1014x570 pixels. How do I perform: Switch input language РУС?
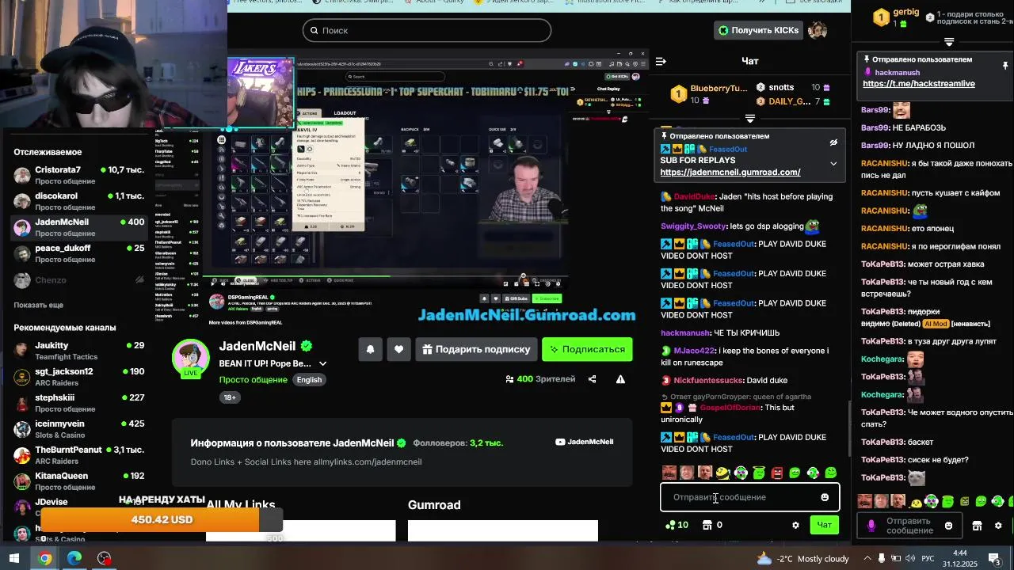tap(928, 559)
